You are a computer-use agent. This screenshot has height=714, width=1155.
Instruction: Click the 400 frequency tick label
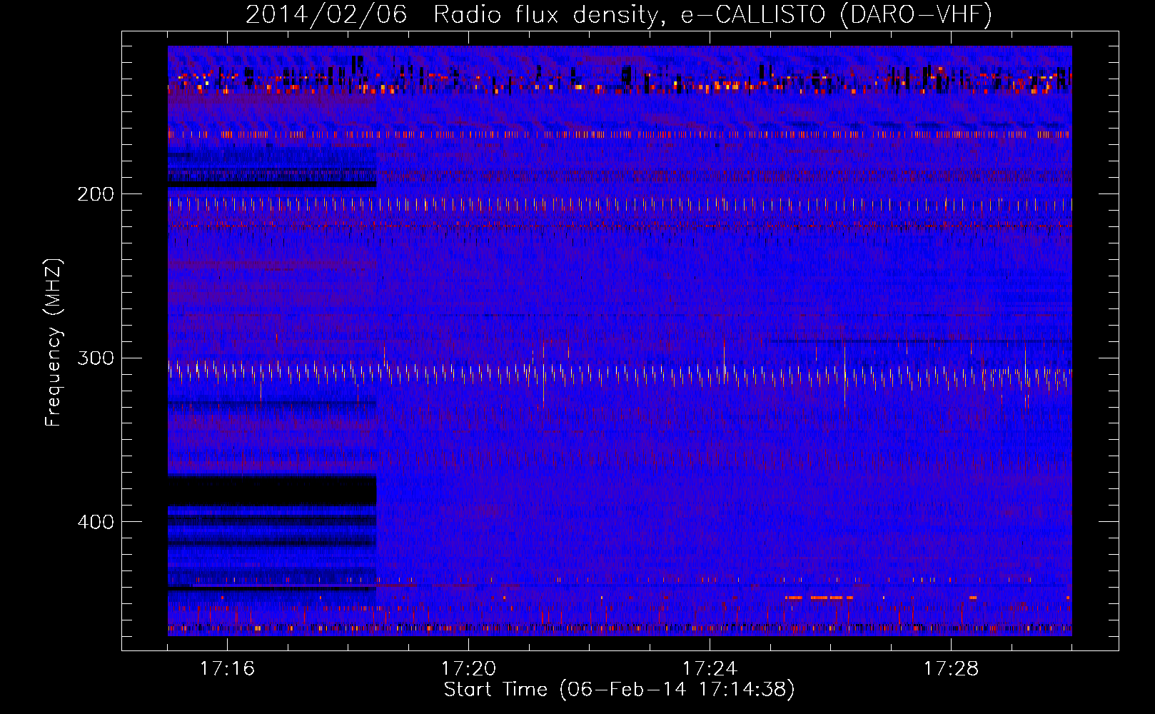96,522
